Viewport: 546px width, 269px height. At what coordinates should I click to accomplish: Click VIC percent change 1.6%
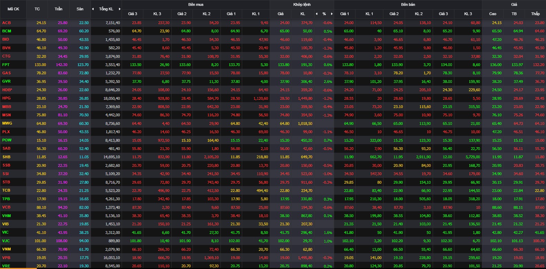(328, 233)
